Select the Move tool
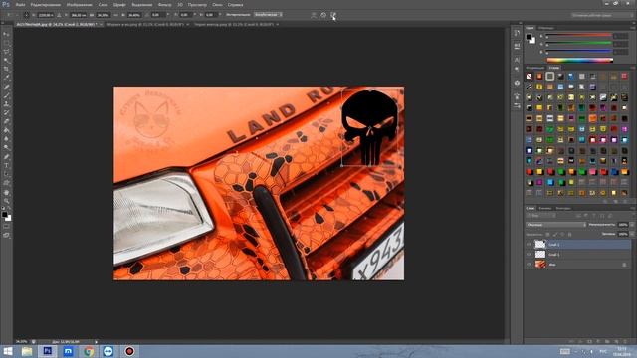Viewport: 637px width, 358px height. pyautogui.click(x=7, y=34)
